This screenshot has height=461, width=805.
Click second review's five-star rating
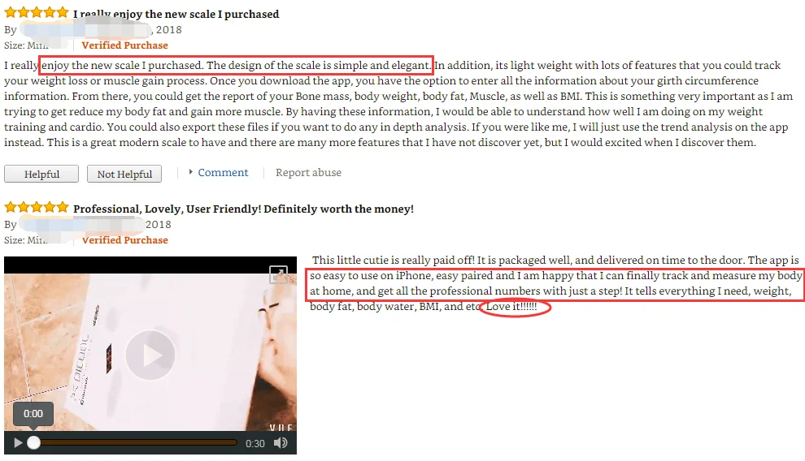pyautogui.click(x=37, y=207)
